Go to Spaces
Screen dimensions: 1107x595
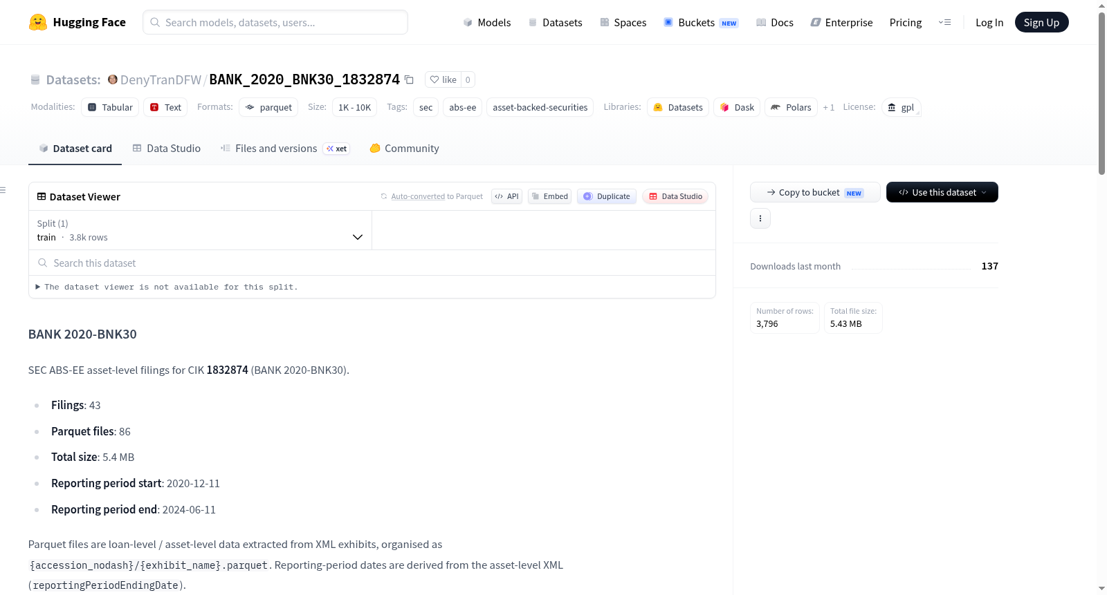click(x=623, y=22)
